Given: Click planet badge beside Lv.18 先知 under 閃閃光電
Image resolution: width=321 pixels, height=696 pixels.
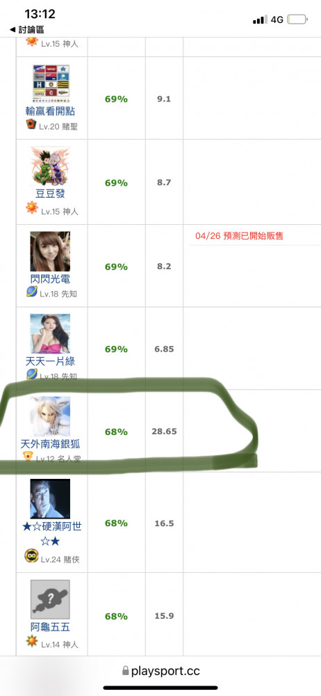Looking at the screenshot, I should [32, 292].
